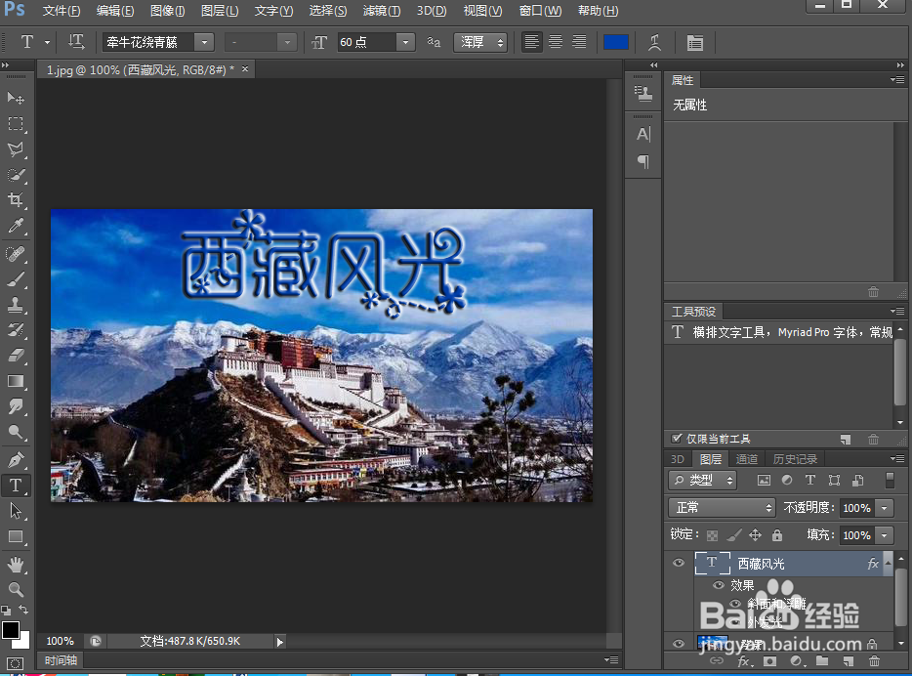The width and height of the screenshot is (912, 676).
Task: Open the blend mode 正常 dropdown
Action: (x=722, y=508)
